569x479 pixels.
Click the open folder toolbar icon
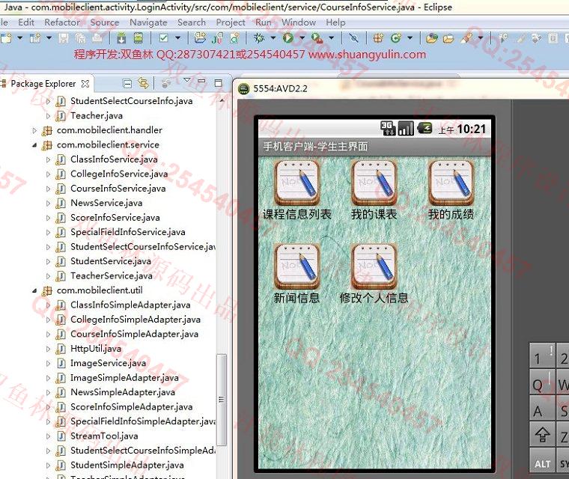[448, 37]
